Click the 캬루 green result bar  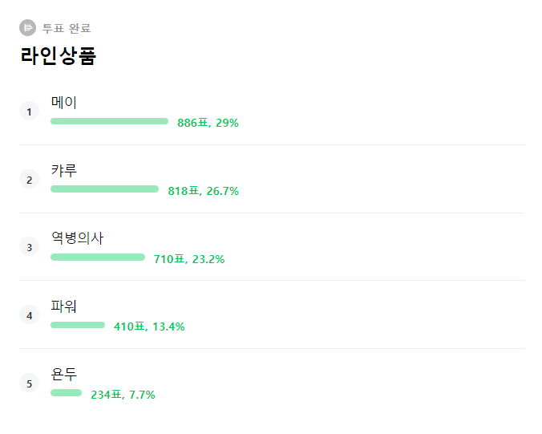coord(104,189)
